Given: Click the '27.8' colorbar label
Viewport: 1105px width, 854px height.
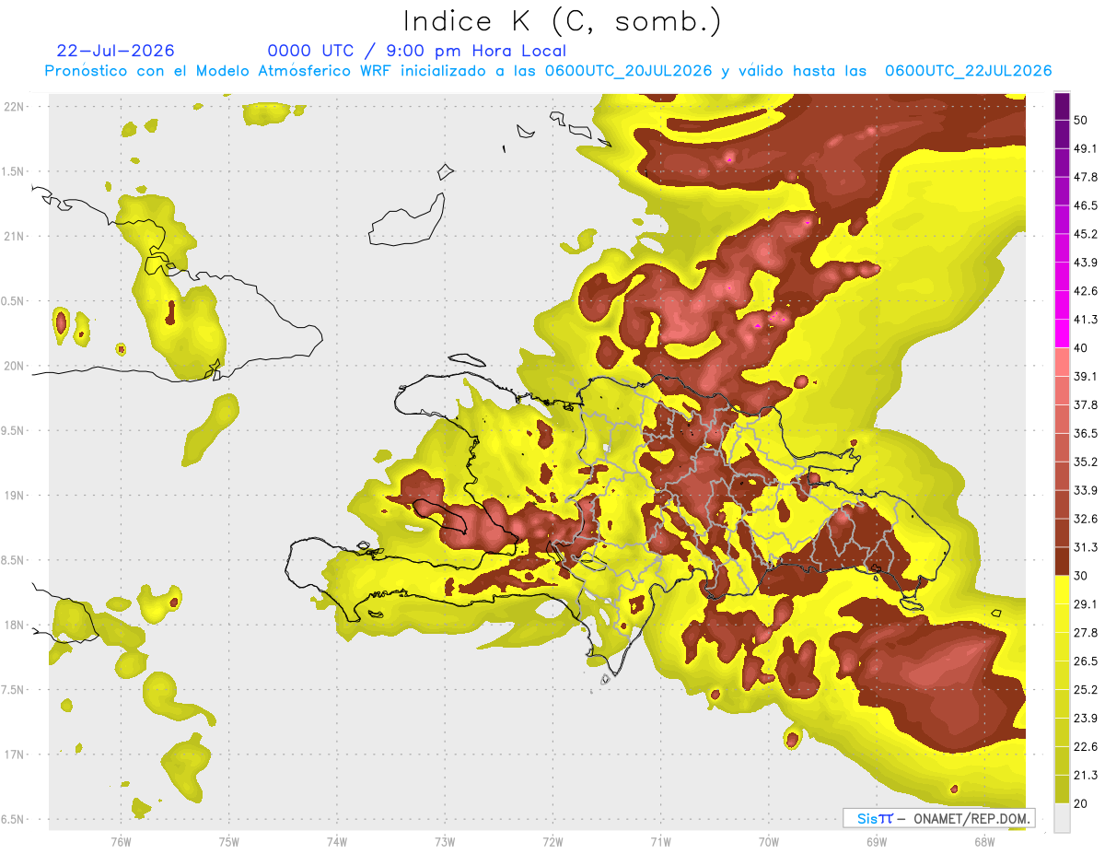Looking at the screenshot, I should (x=1086, y=633).
